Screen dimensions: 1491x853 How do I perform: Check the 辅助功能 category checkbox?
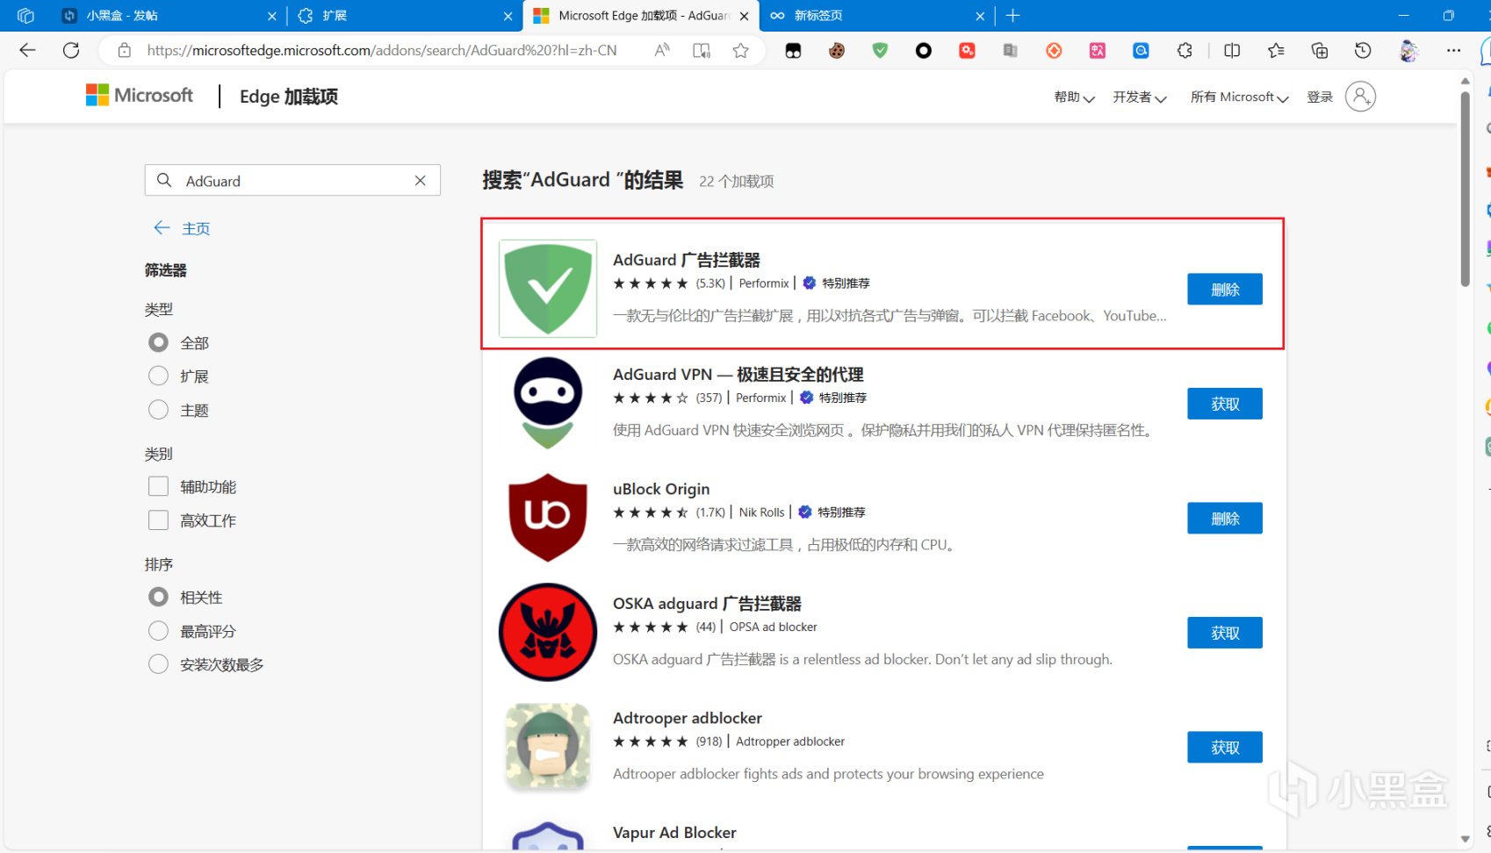tap(158, 486)
